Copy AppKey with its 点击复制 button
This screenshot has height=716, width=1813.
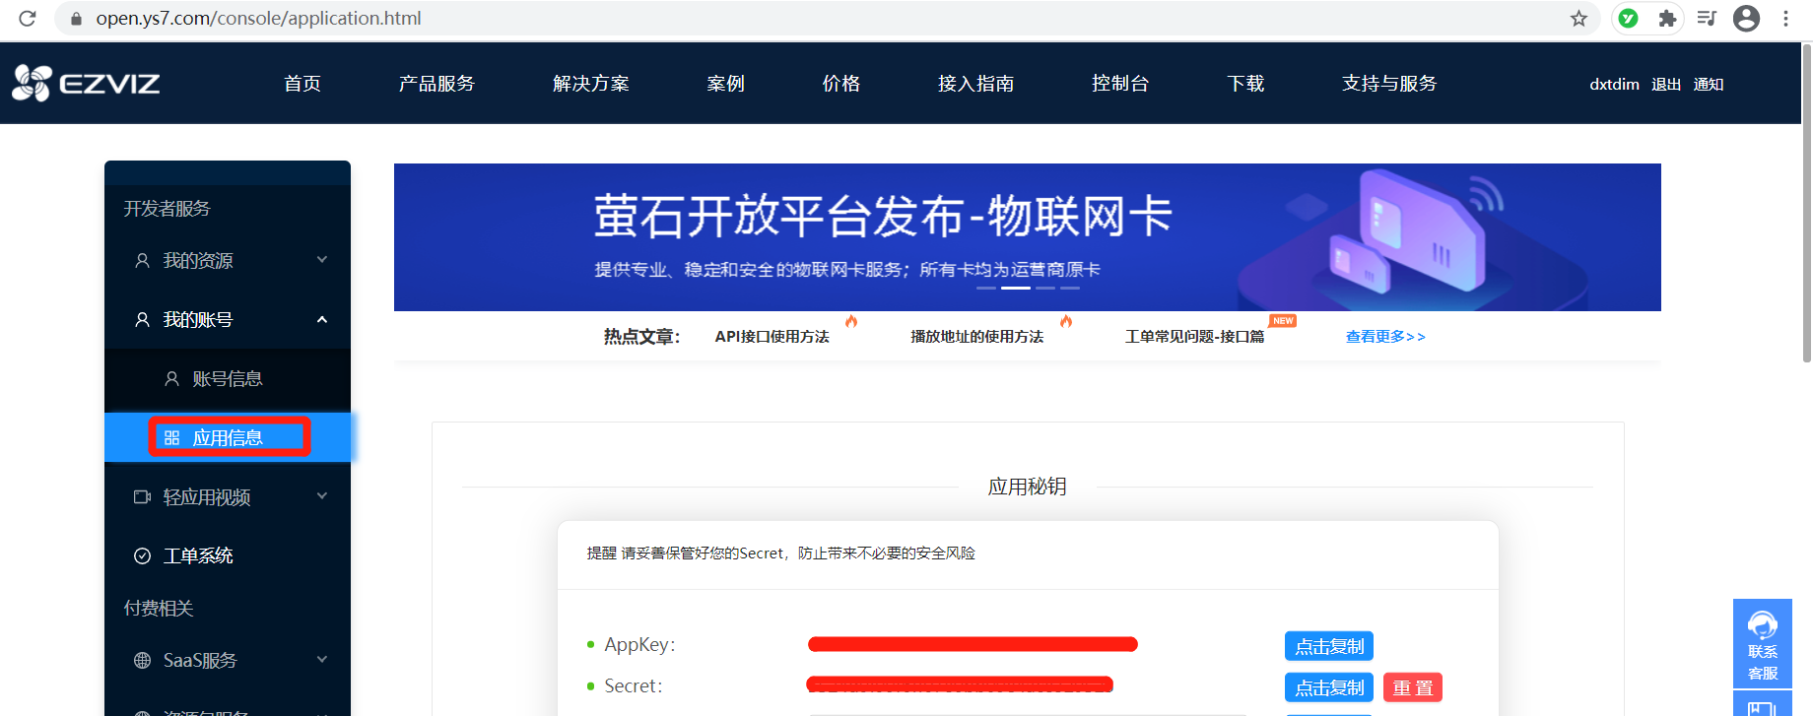point(1329,646)
